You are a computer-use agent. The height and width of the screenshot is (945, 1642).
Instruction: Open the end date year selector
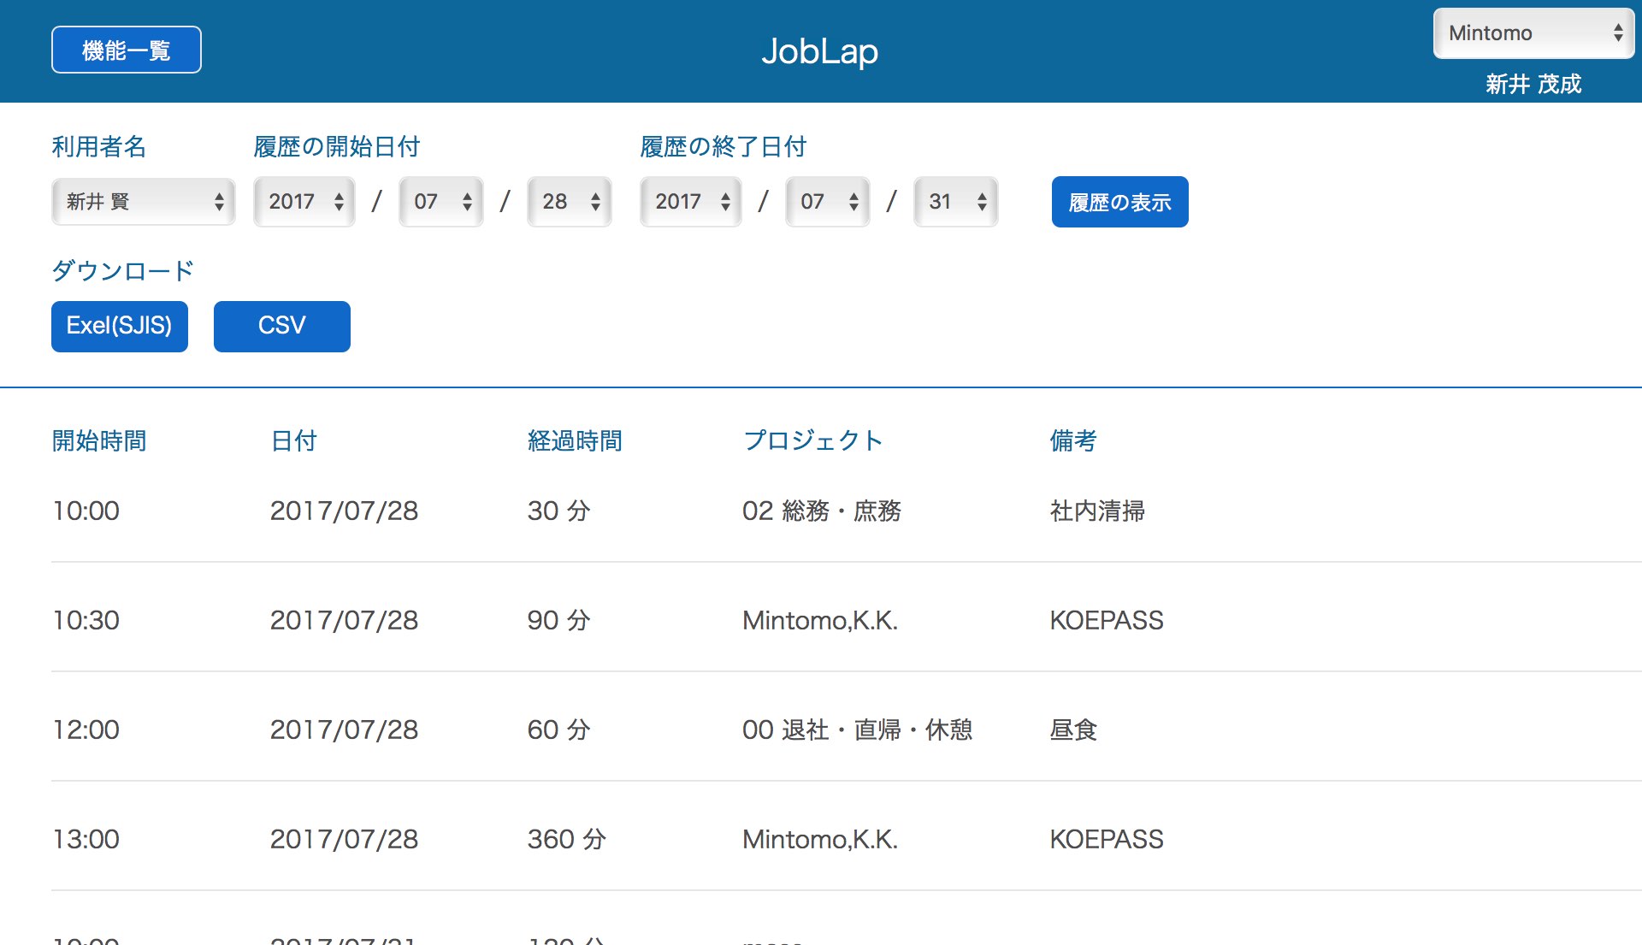click(x=689, y=202)
